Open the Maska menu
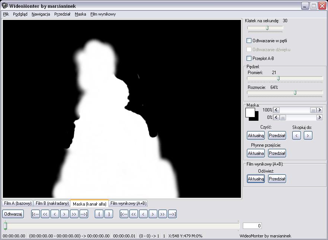The width and height of the screenshot is (328, 240). (80, 14)
